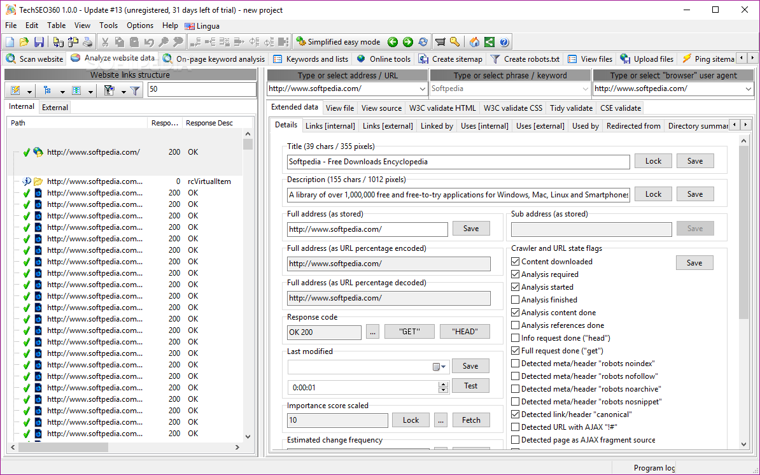Viewport: 760px width, 475px height.
Task: Click the links list vertical scrollbar thumb
Action: click(248, 145)
